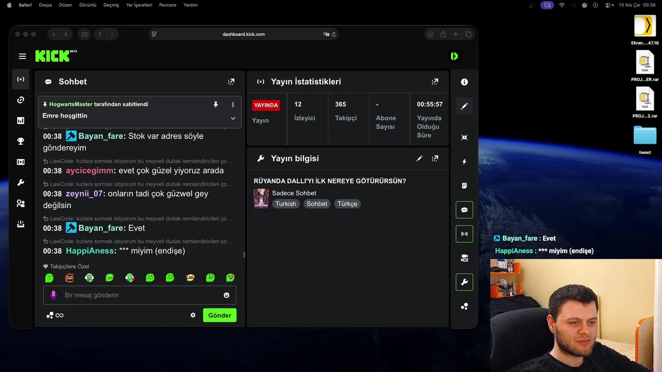Open the stream broadcast icon in left sidebar

(21, 79)
